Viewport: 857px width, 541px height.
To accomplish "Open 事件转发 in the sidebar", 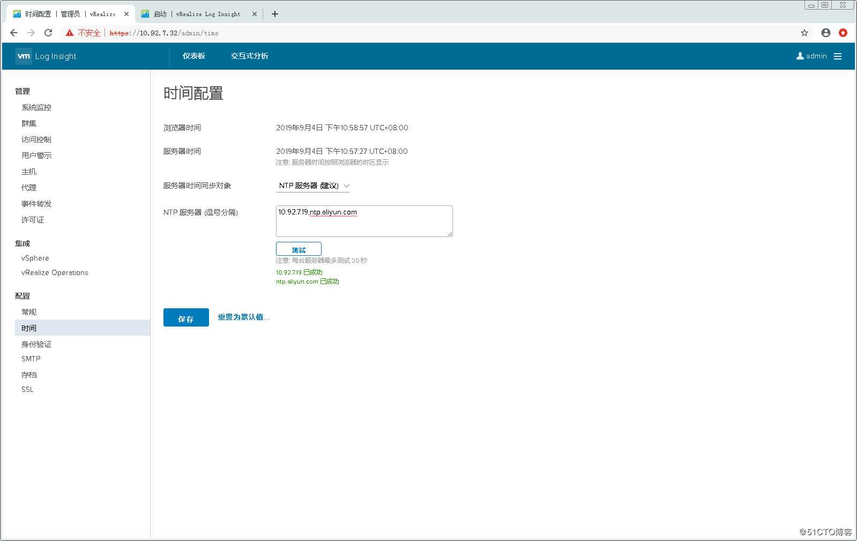I will coord(36,204).
